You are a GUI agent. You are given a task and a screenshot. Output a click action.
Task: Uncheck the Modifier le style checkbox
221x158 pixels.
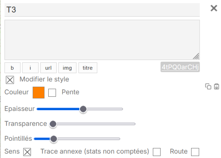tap(10, 80)
